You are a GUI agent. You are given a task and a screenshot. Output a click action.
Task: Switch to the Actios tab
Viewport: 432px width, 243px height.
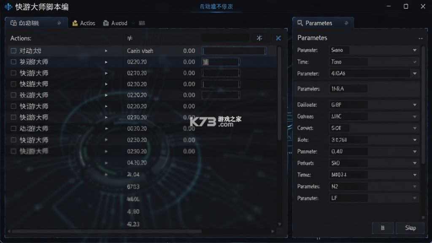(x=84, y=23)
